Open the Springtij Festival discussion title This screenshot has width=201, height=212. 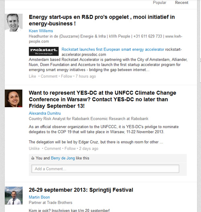(81, 190)
